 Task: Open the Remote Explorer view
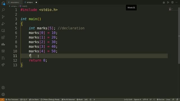[3, 31]
